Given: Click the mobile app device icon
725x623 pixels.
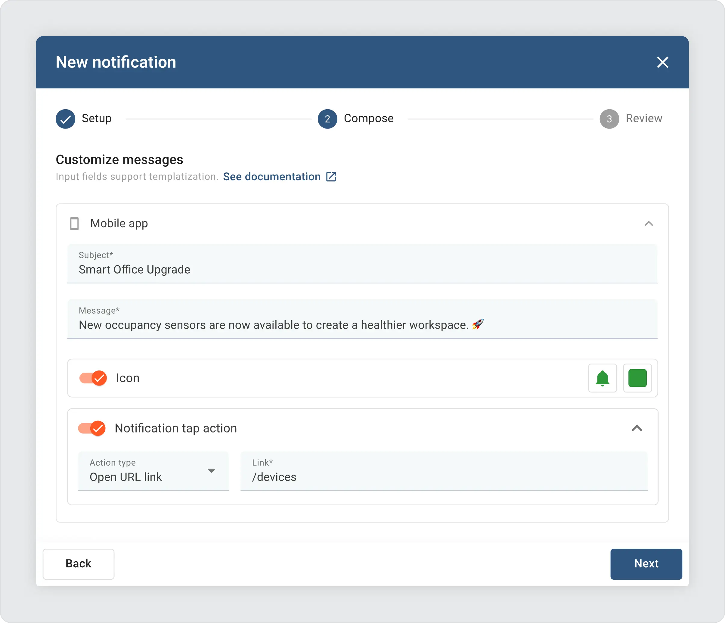Looking at the screenshot, I should coord(74,224).
